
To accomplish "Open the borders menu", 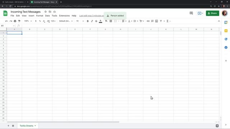I will 111,21.
